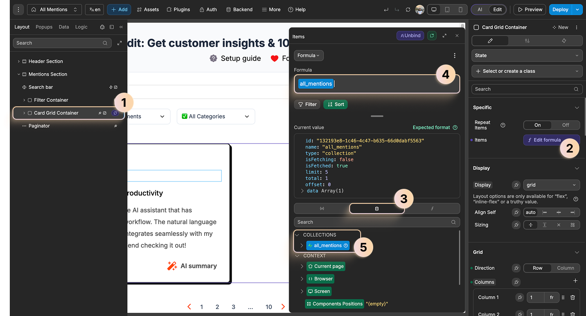Open the data collections tab in formula panel

(377, 208)
